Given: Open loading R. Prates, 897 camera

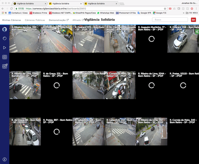Looking at the screenshot, I should tap(57, 132).
